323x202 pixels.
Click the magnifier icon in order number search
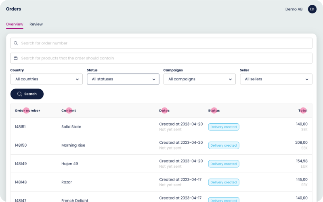pyautogui.click(x=16, y=43)
